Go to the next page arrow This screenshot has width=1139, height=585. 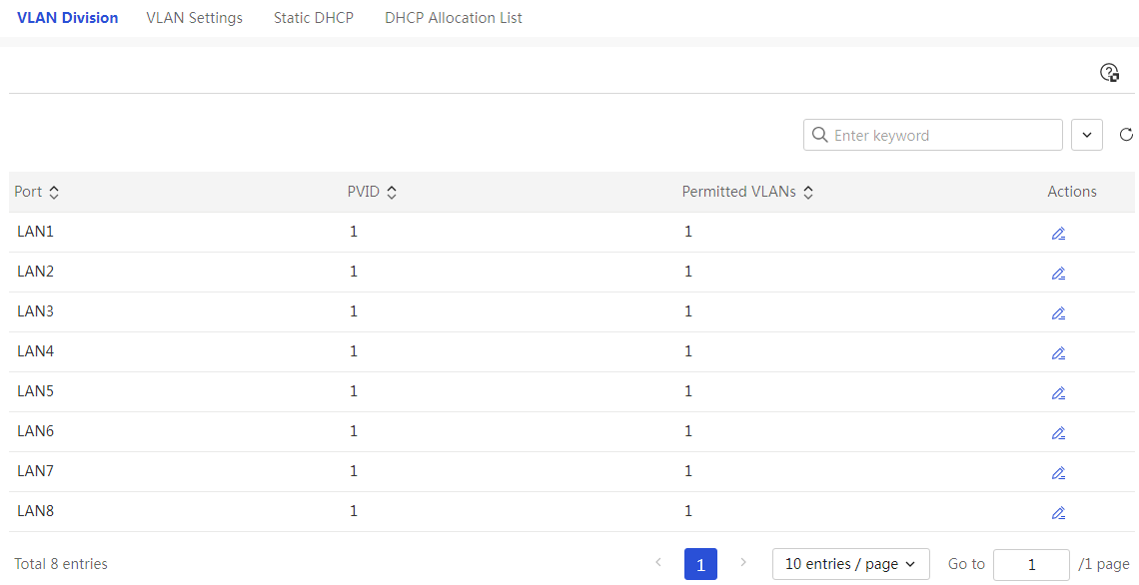743,562
